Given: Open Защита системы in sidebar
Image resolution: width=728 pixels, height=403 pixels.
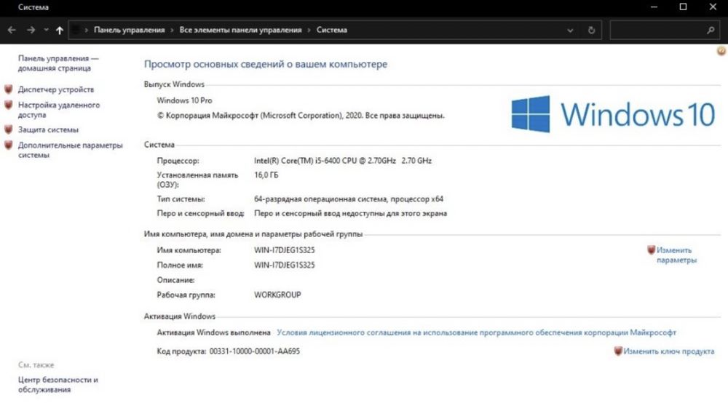Looking at the screenshot, I should click(x=48, y=130).
